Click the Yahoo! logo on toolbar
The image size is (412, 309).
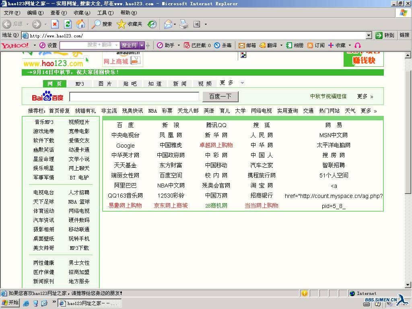(15, 45)
